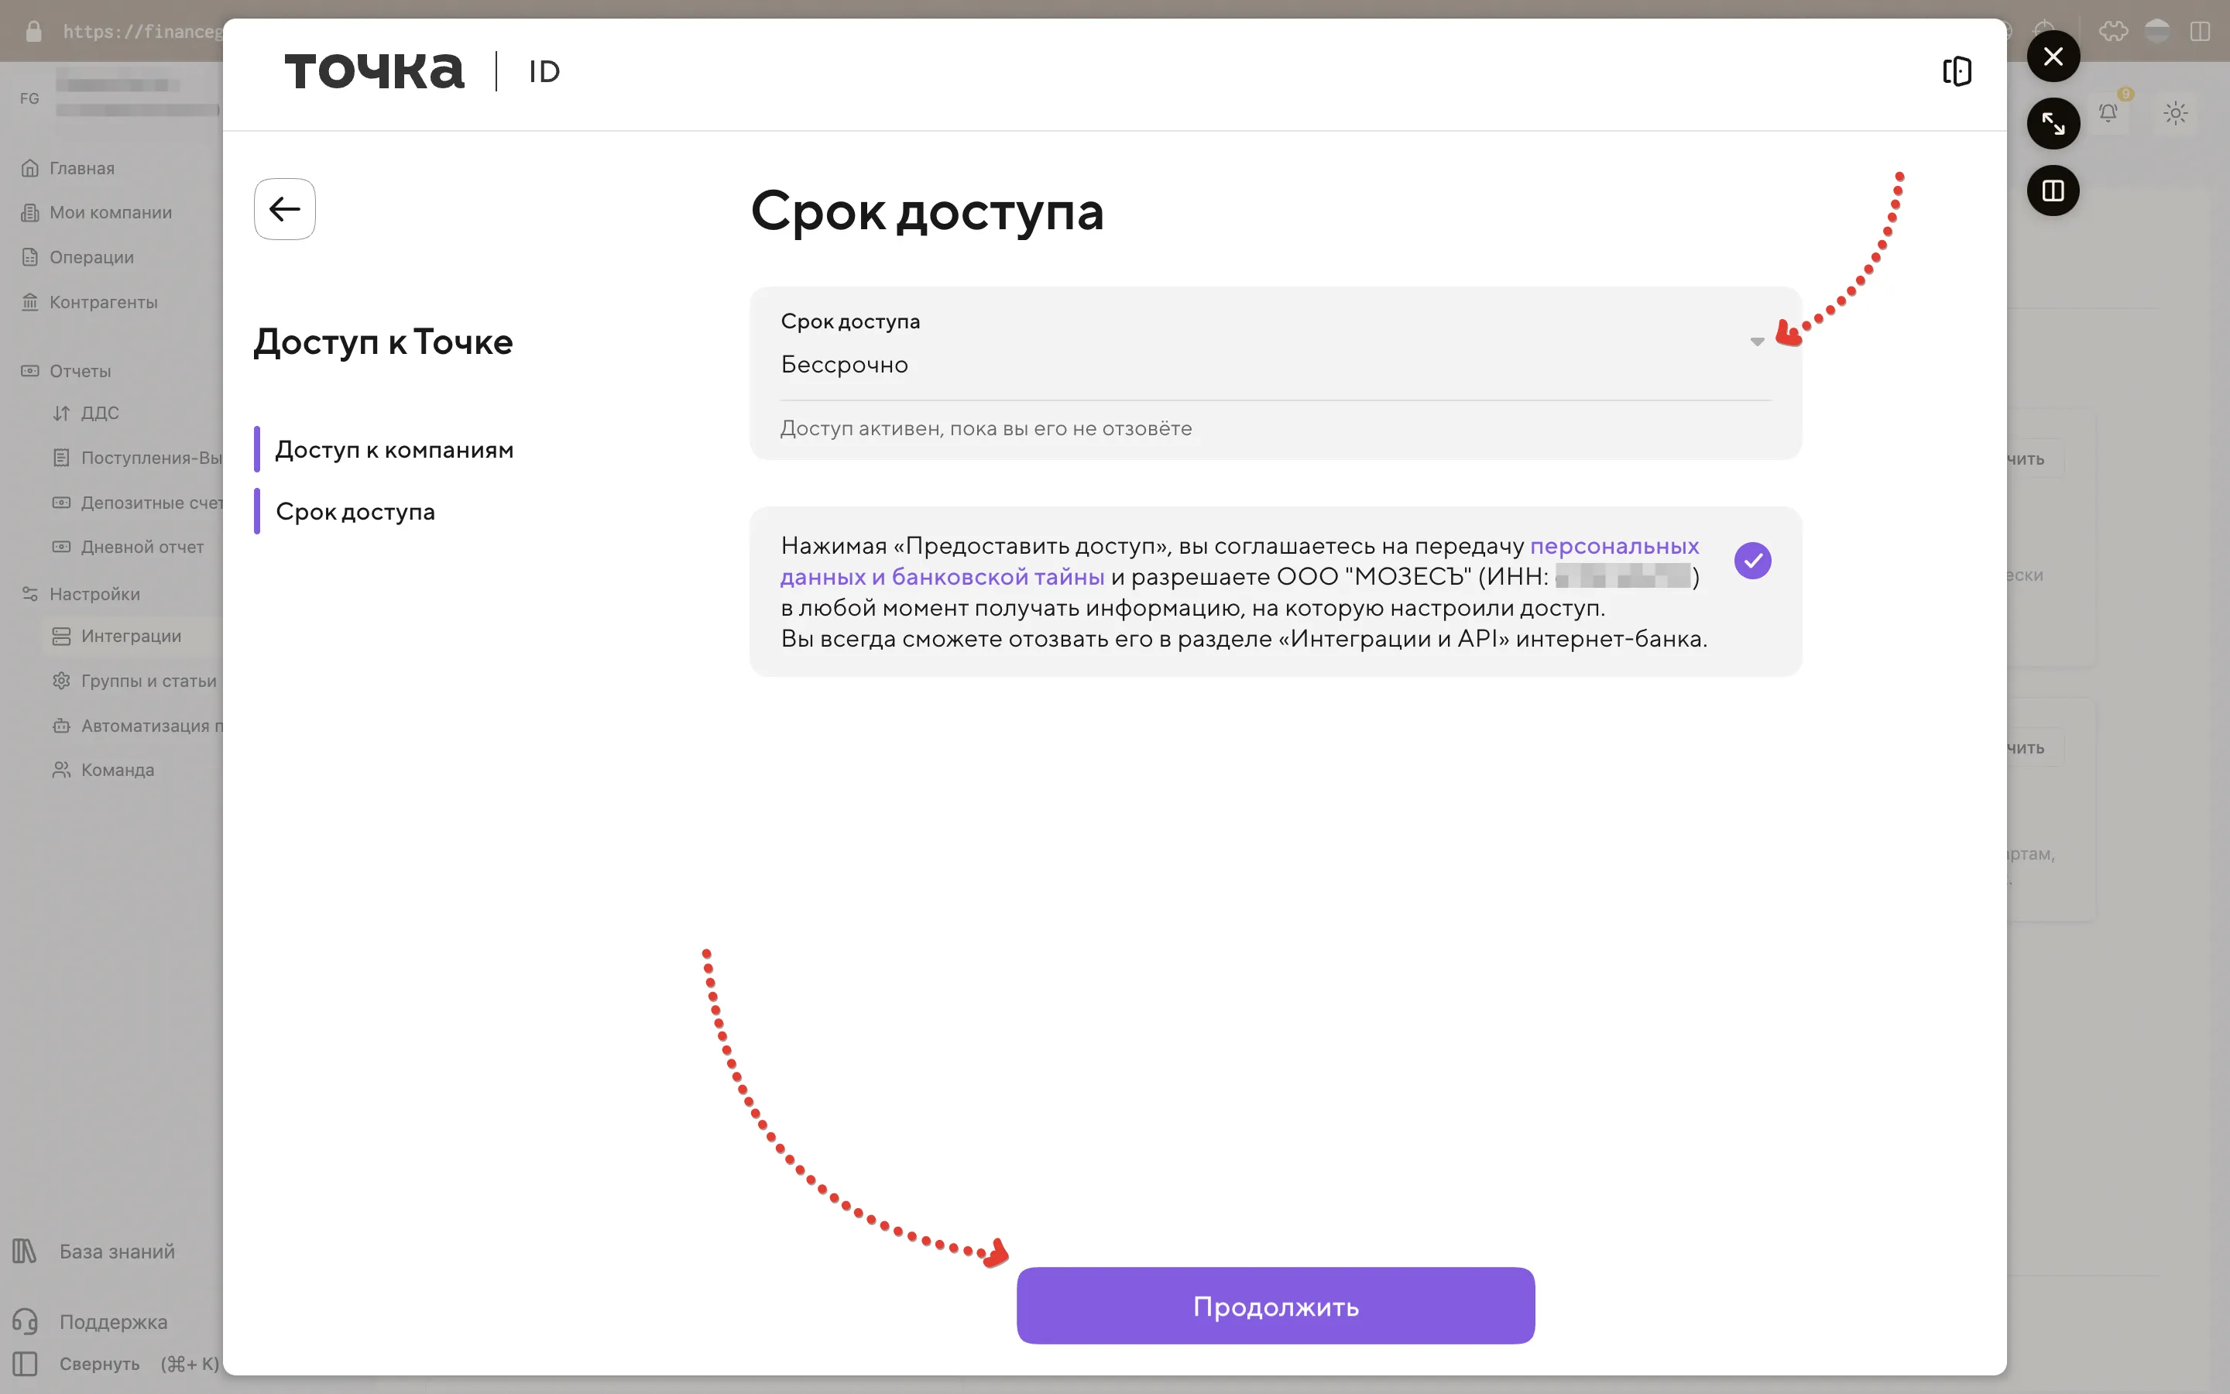Open the персональных данных и банковской тайны link

(1240, 561)
